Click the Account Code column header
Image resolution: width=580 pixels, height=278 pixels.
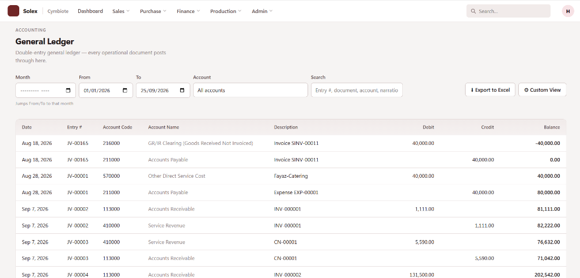tap(117, 127)
